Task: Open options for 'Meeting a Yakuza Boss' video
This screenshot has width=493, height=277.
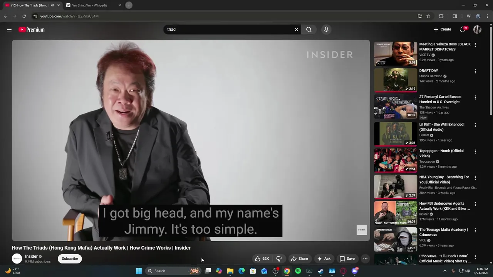Action: [475, 45]
